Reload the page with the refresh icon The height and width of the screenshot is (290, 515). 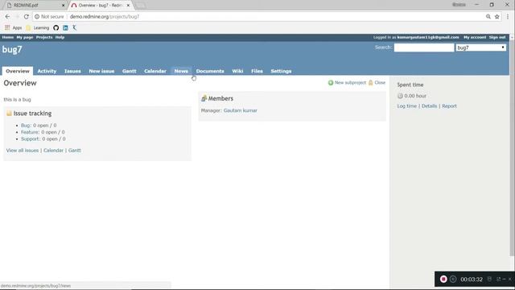pos(27,16)
